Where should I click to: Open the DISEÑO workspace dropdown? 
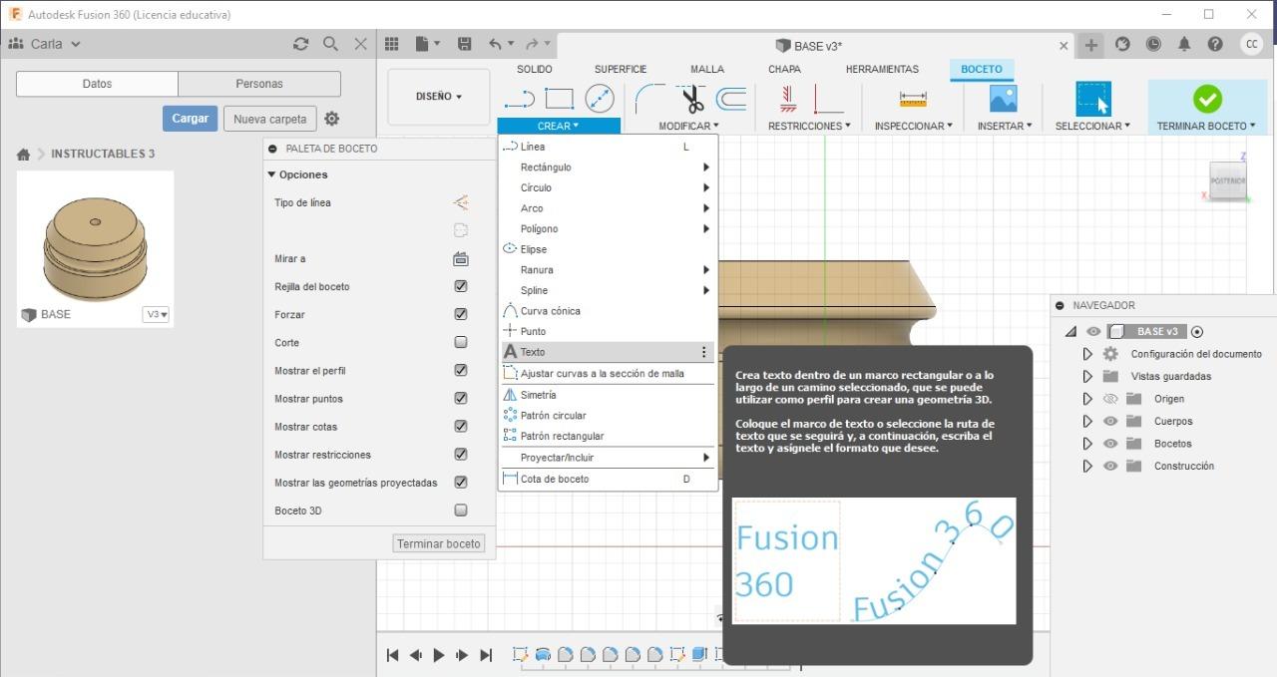click(x=439, y=97)
